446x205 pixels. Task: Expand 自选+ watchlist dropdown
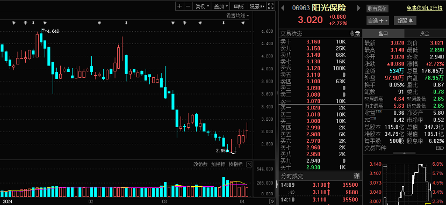pyautogui.click(x=378, y=20)
